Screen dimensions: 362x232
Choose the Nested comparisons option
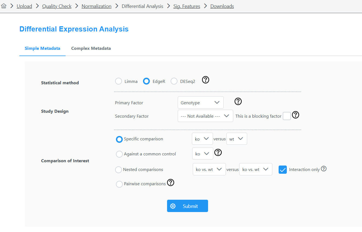118,170
